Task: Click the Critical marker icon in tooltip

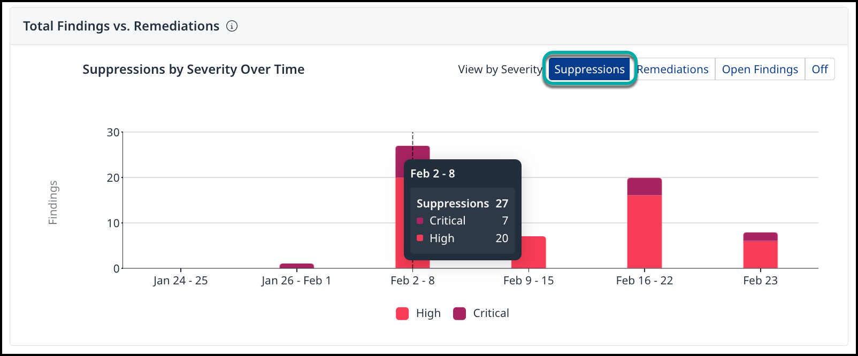Action: (420, 221)
